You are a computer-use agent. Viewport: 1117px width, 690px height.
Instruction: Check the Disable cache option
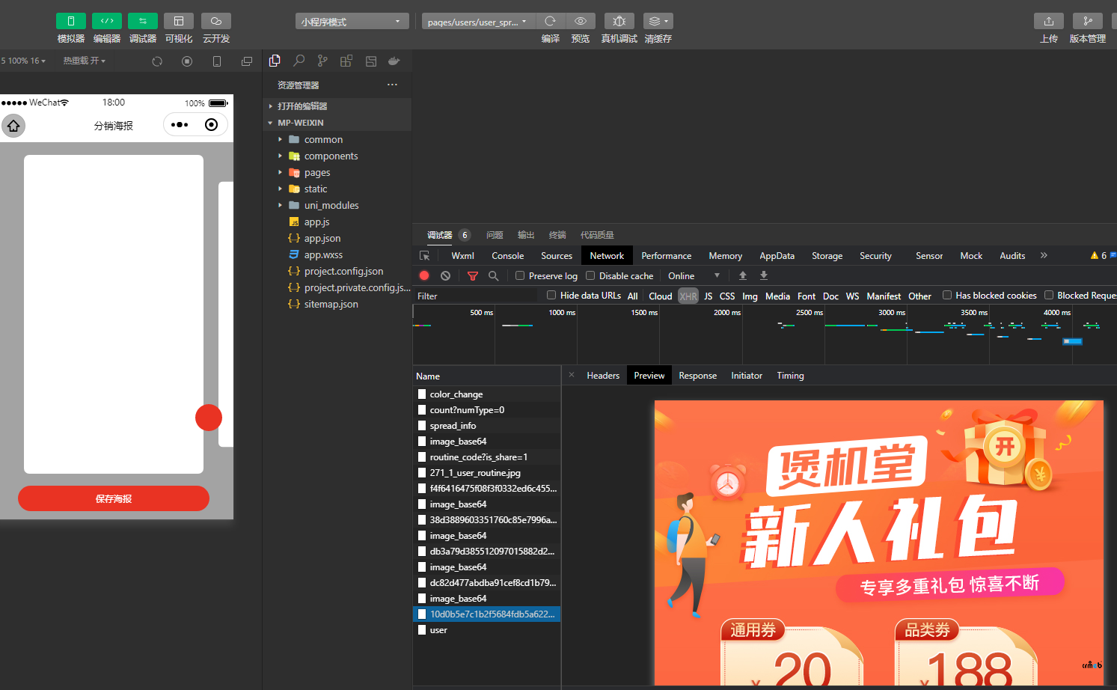[x=590, y=275]
